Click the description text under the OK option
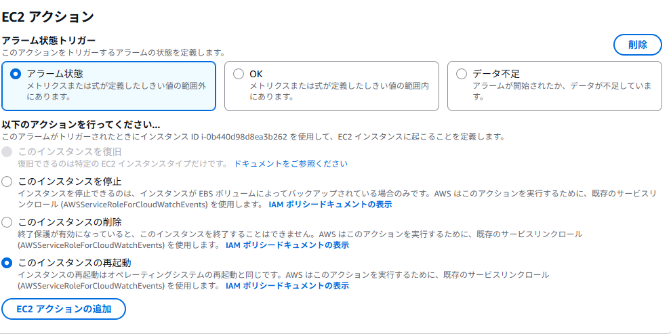671x334 pixels. (x=340, y=91)
